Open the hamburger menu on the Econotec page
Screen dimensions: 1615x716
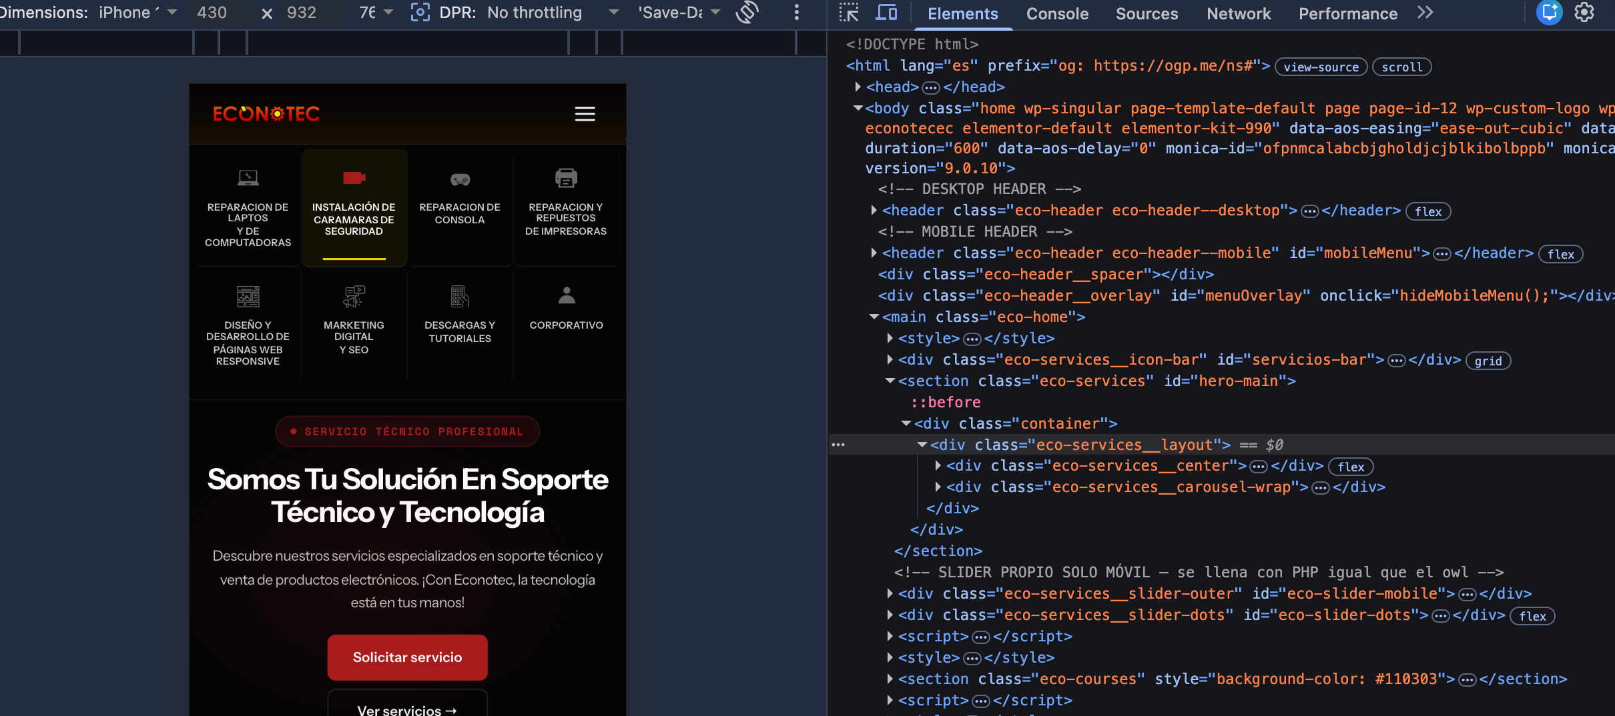coord(585,114)
